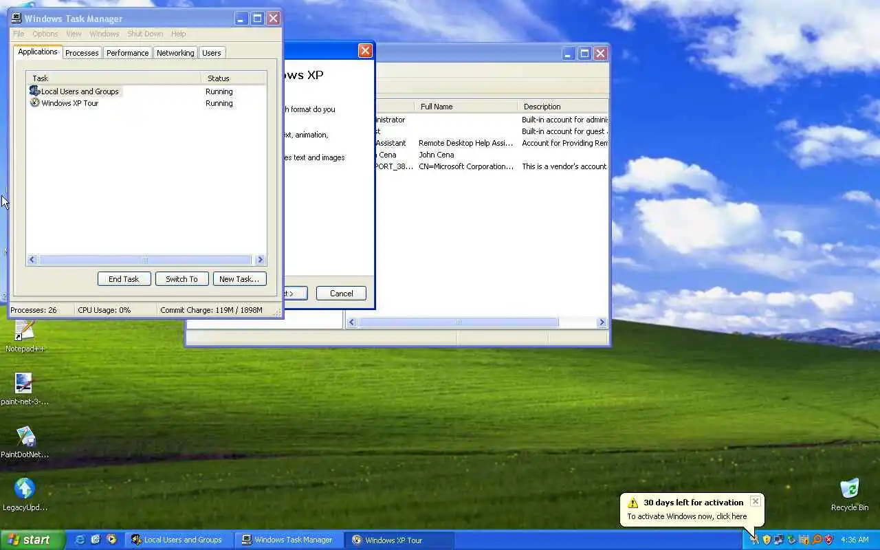Click the Start button

coord(32,540)
